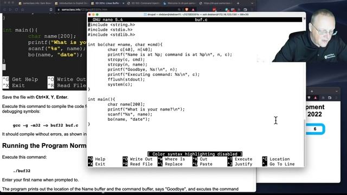Click the fflush(stdout); line
Viewport: 347px width, 195px height.
(126, 80)
